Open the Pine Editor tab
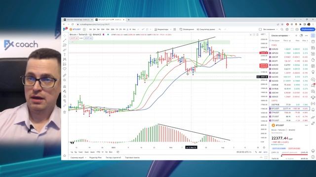This screenshot has width=316, height=177. pos(95,158)
